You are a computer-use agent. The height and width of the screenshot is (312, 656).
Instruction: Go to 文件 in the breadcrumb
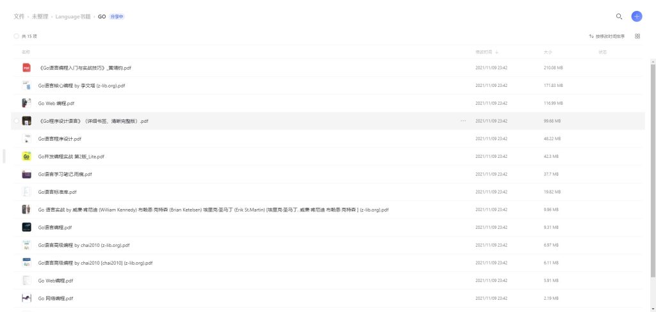click(x=19, y=17)
